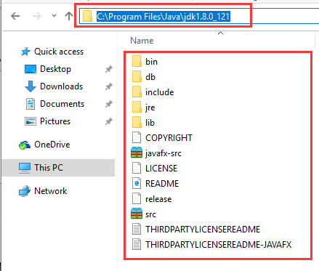
Task: Select the db folder name
Action: point(150,77)
